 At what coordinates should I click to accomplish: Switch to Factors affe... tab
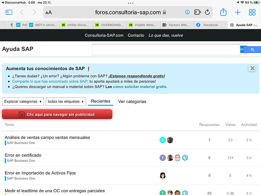[x=177, y=25]
